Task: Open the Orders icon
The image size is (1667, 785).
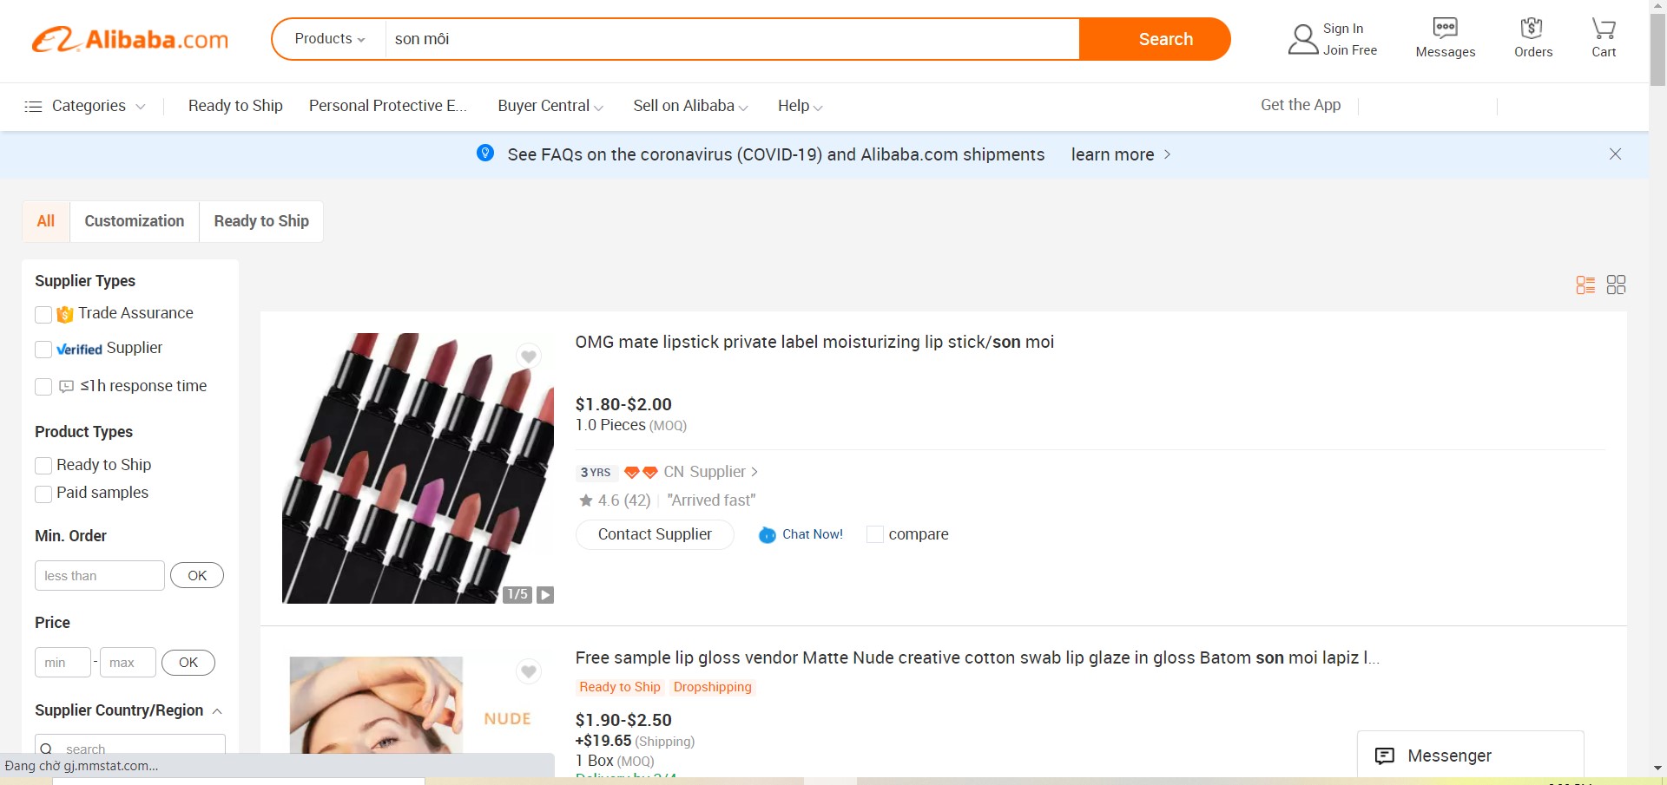Action: (x=1532, y=29)
